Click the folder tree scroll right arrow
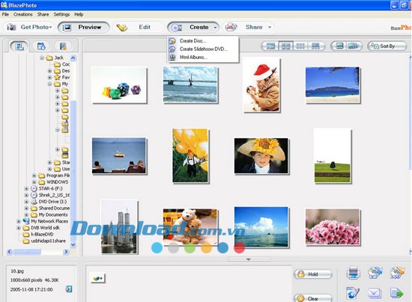Screen dimensions: 412x302 (66, 252)
